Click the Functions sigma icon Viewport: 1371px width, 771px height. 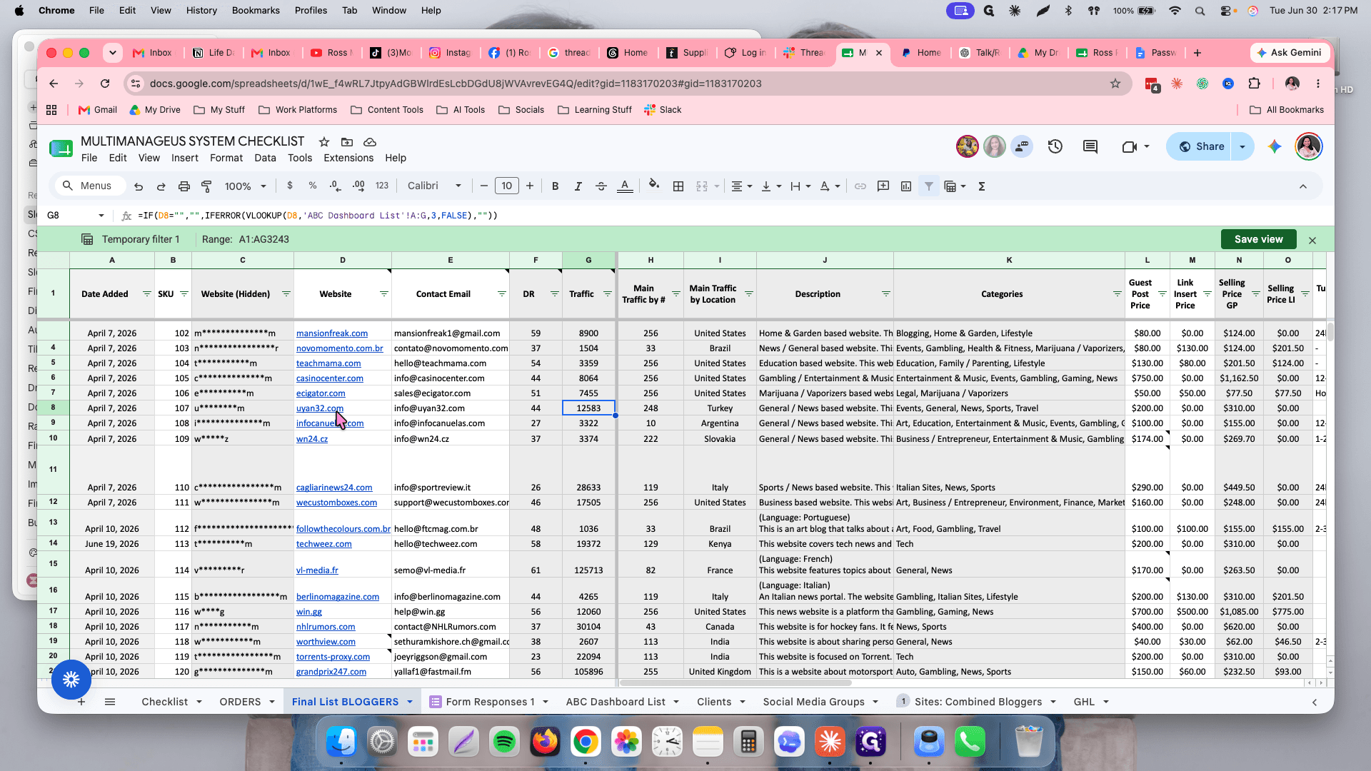(982, 186)
